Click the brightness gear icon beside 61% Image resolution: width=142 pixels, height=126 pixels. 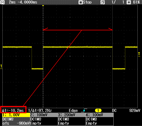pyautogui.click(x=129, y=2)
